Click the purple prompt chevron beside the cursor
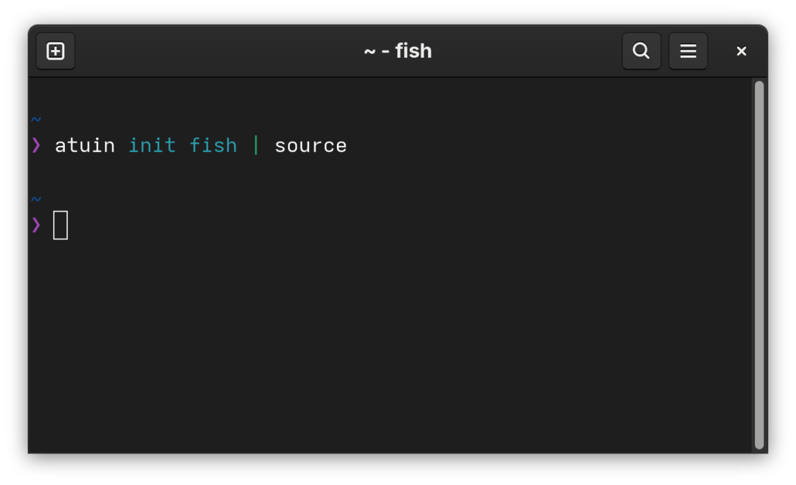The height and width of the screenshot is (485, 796). 36,225
